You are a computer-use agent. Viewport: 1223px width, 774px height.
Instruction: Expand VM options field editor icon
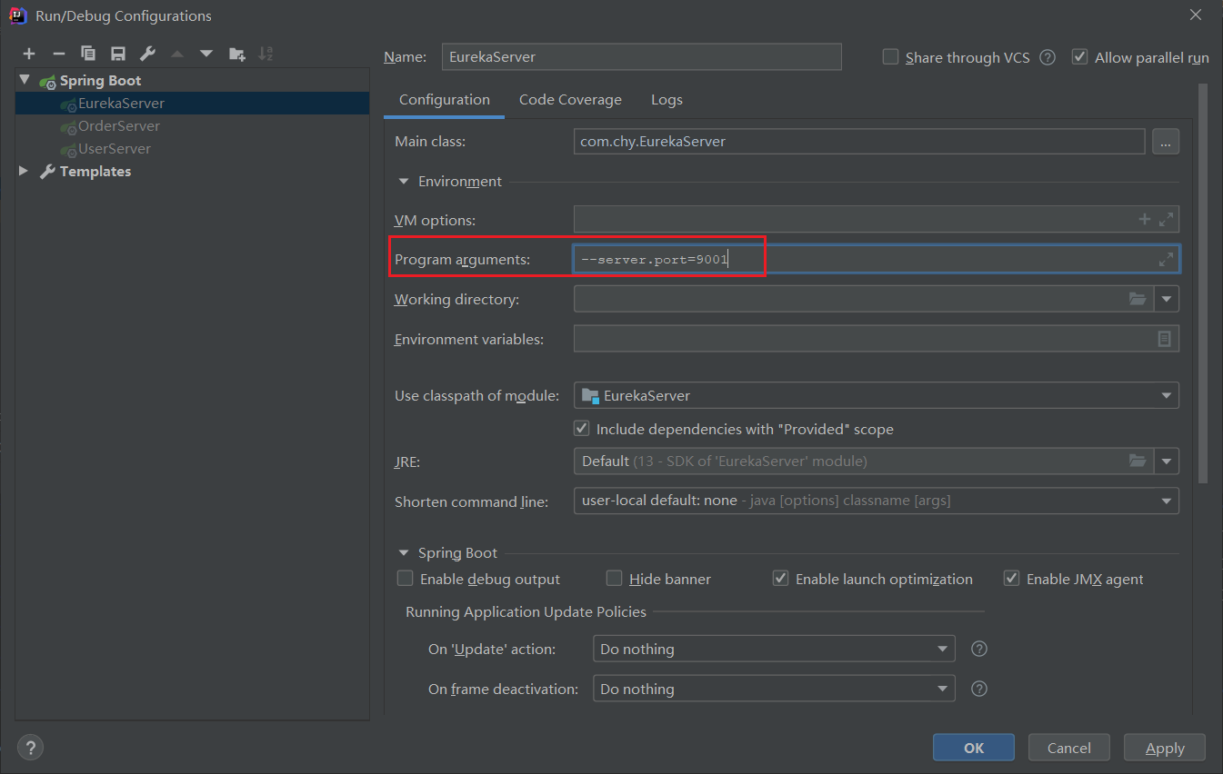click(1167, 219)
